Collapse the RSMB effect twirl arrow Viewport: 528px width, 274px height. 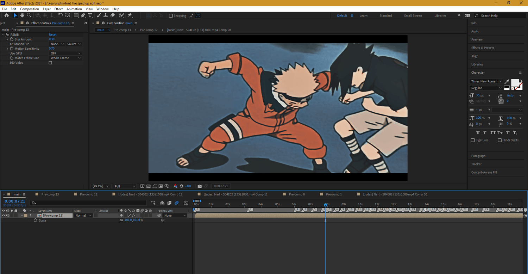3,35
